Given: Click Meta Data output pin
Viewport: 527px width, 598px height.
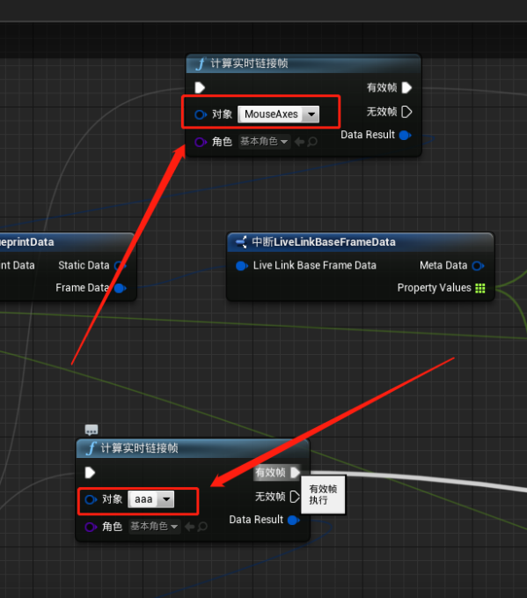Looking at the screenshot, I should pos(478,266).
